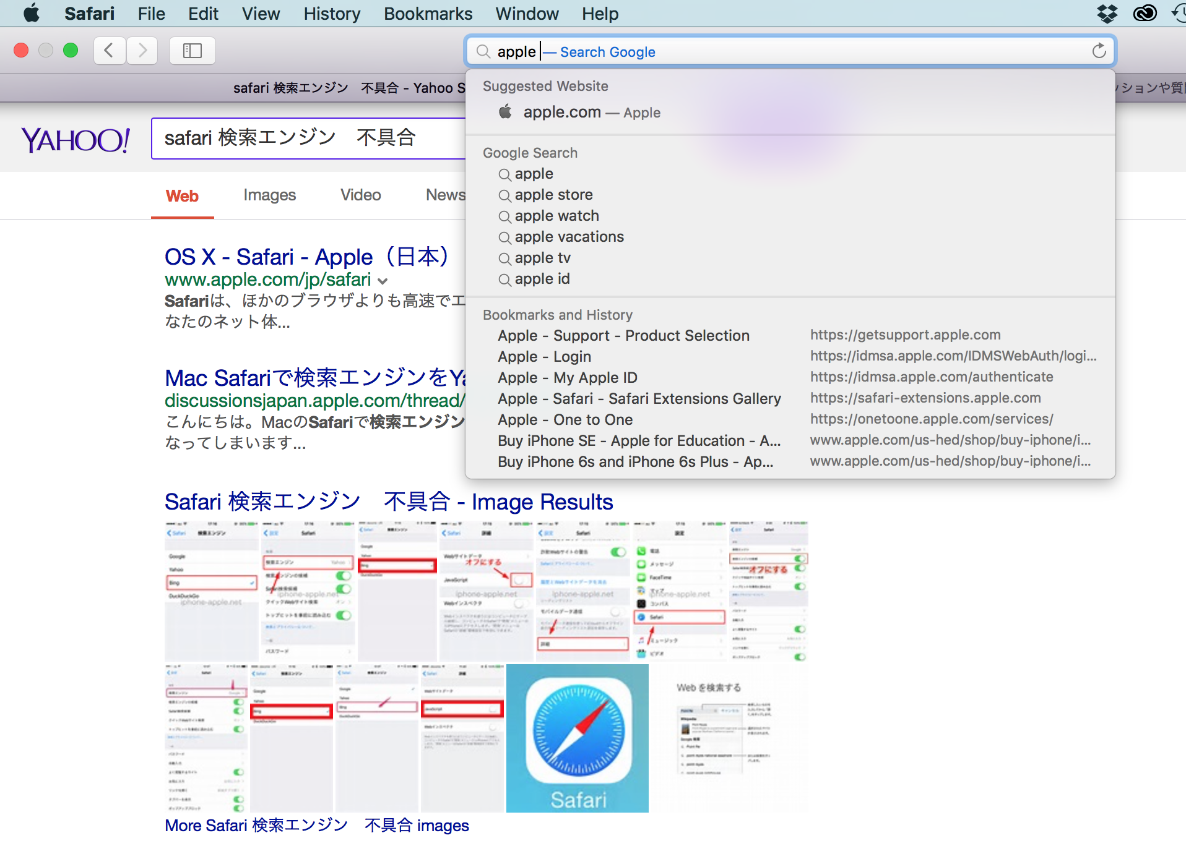The width and height of the screenshot is (1186, 846).
Task: Open the Apple menu logo
Action: [x=31, y=13]
